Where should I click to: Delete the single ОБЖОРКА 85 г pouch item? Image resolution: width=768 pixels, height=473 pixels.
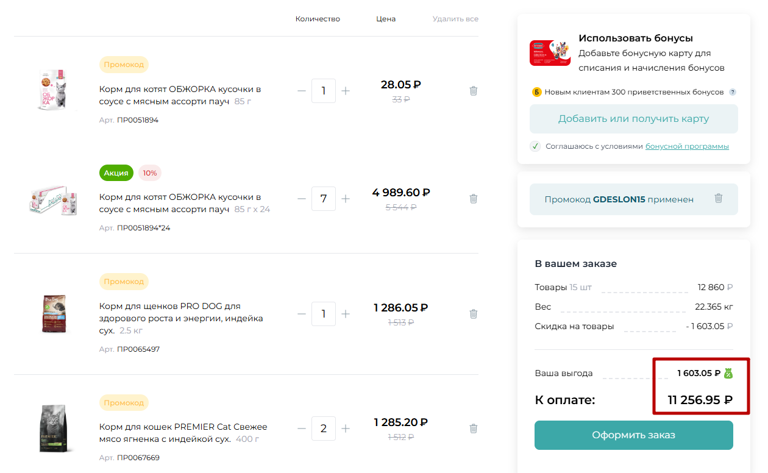[474, 91]
